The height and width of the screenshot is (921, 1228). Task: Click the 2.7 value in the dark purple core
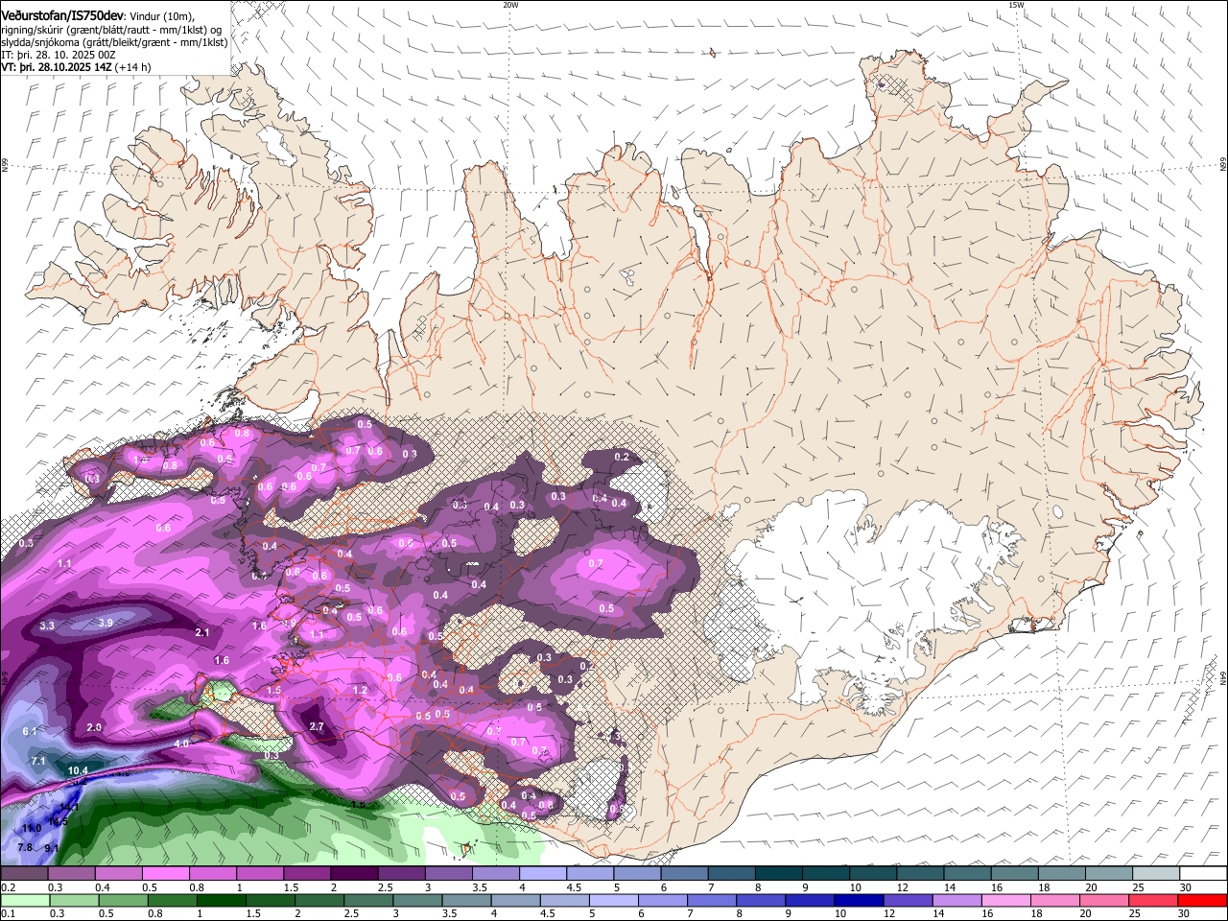coord(317,726)
